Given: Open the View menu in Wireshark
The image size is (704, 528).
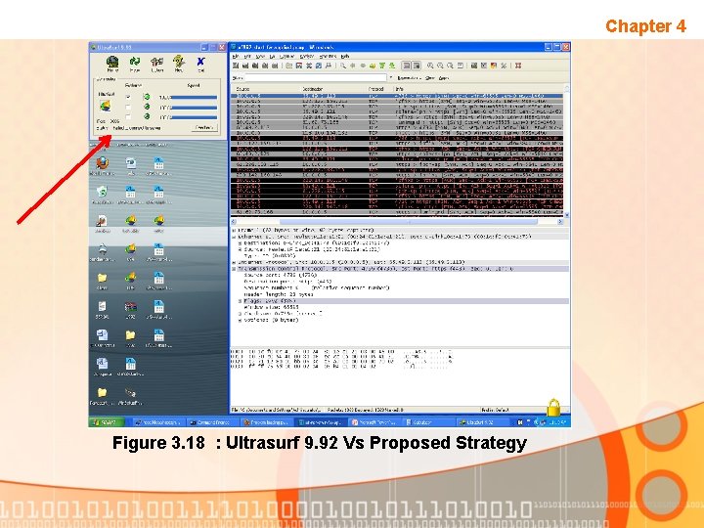Looking at the screenshot, I should tap(260, 56).
